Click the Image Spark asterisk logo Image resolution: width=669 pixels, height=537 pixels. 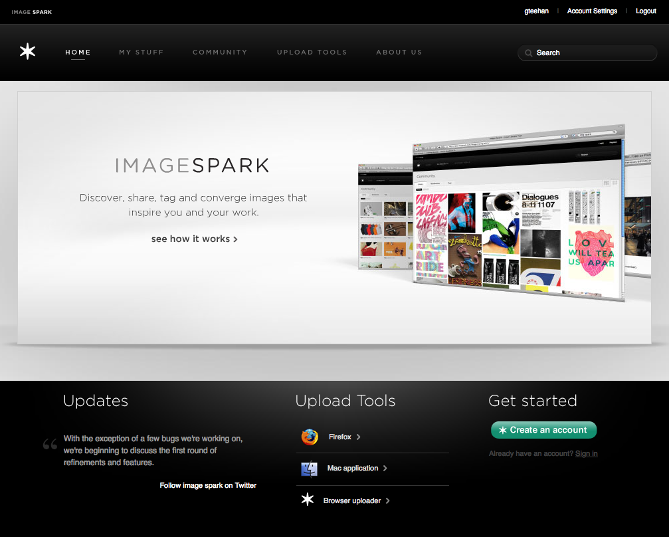coord(27,51)
